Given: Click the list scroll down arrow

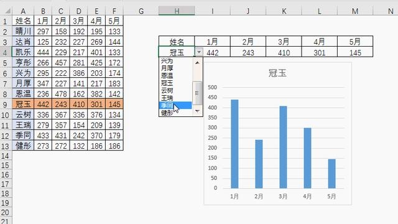Looking at the screenshot, I should (197, 111).
